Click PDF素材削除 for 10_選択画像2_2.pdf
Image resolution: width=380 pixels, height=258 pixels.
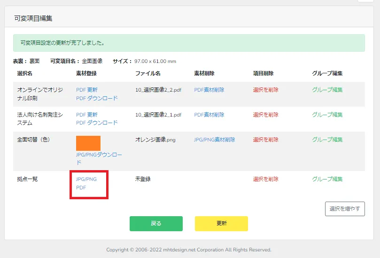[209, 90]
